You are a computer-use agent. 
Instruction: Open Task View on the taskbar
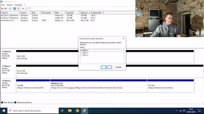pos(62,111)
